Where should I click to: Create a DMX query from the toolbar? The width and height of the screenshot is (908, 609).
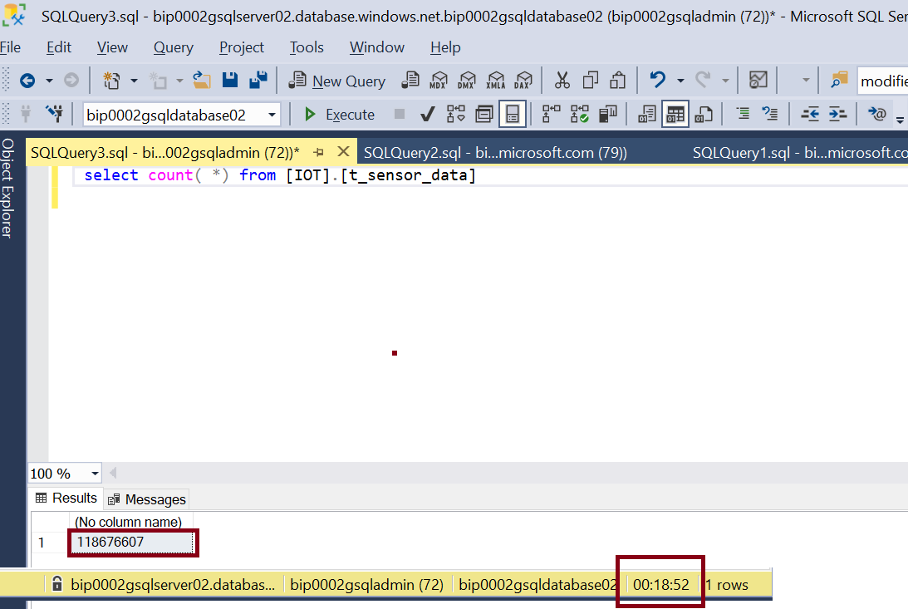pos(467,81)
